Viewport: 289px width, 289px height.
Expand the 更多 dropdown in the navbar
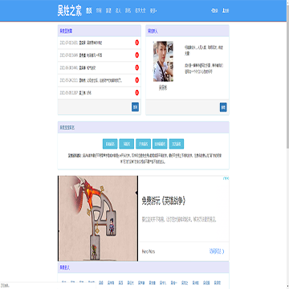[x=153, y=11]
